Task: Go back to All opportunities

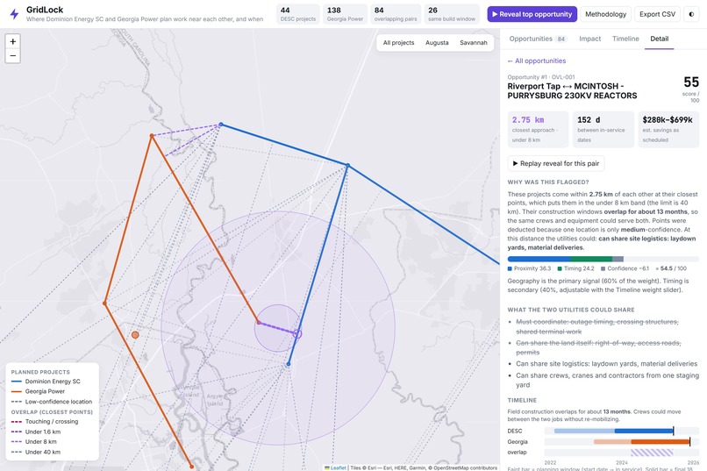Action: 537,61
